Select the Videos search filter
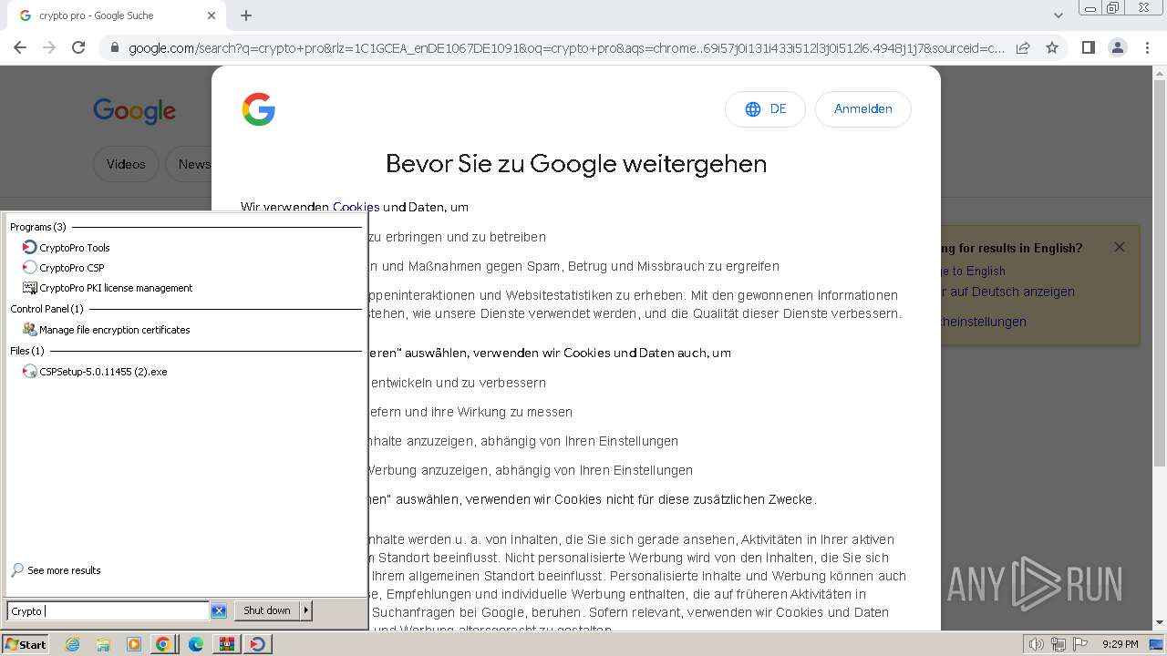The width and height of the screenshot is (1167, 656). (x=126, y=165)
